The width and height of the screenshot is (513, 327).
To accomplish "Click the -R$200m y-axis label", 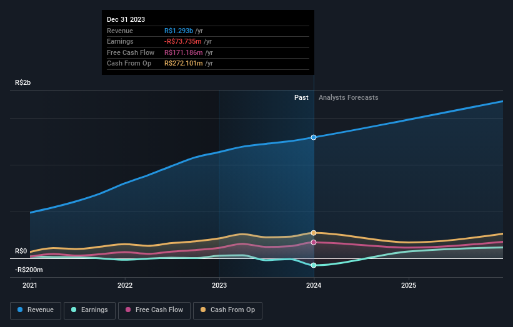I will point(29,270).
